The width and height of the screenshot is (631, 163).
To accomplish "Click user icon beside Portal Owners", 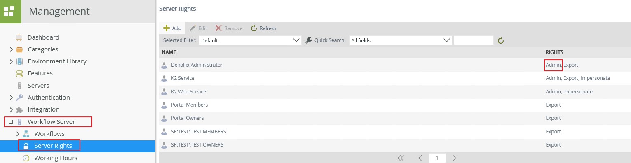I will coord(164,118).
